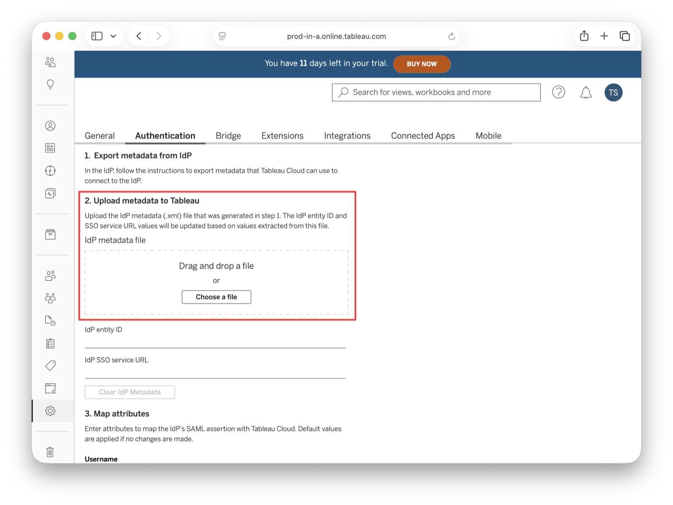The image size is (673, 505).
Task: Switch to the Bridge tab
Action: coord(228,135)
